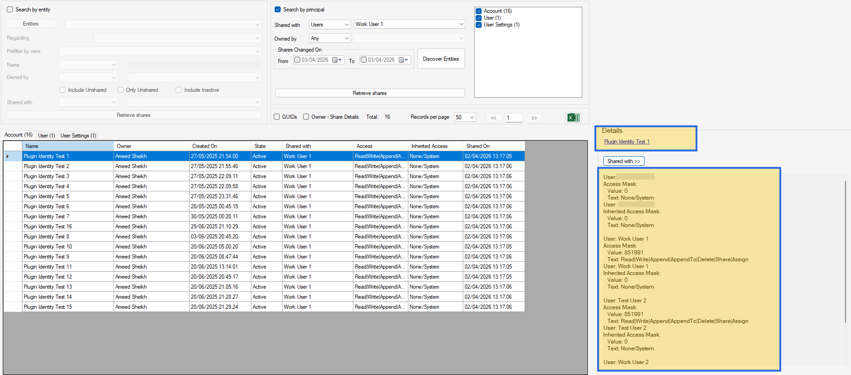Open Records per page dropdown
This screenshot has width=851, height=375.
coord(465,117)
